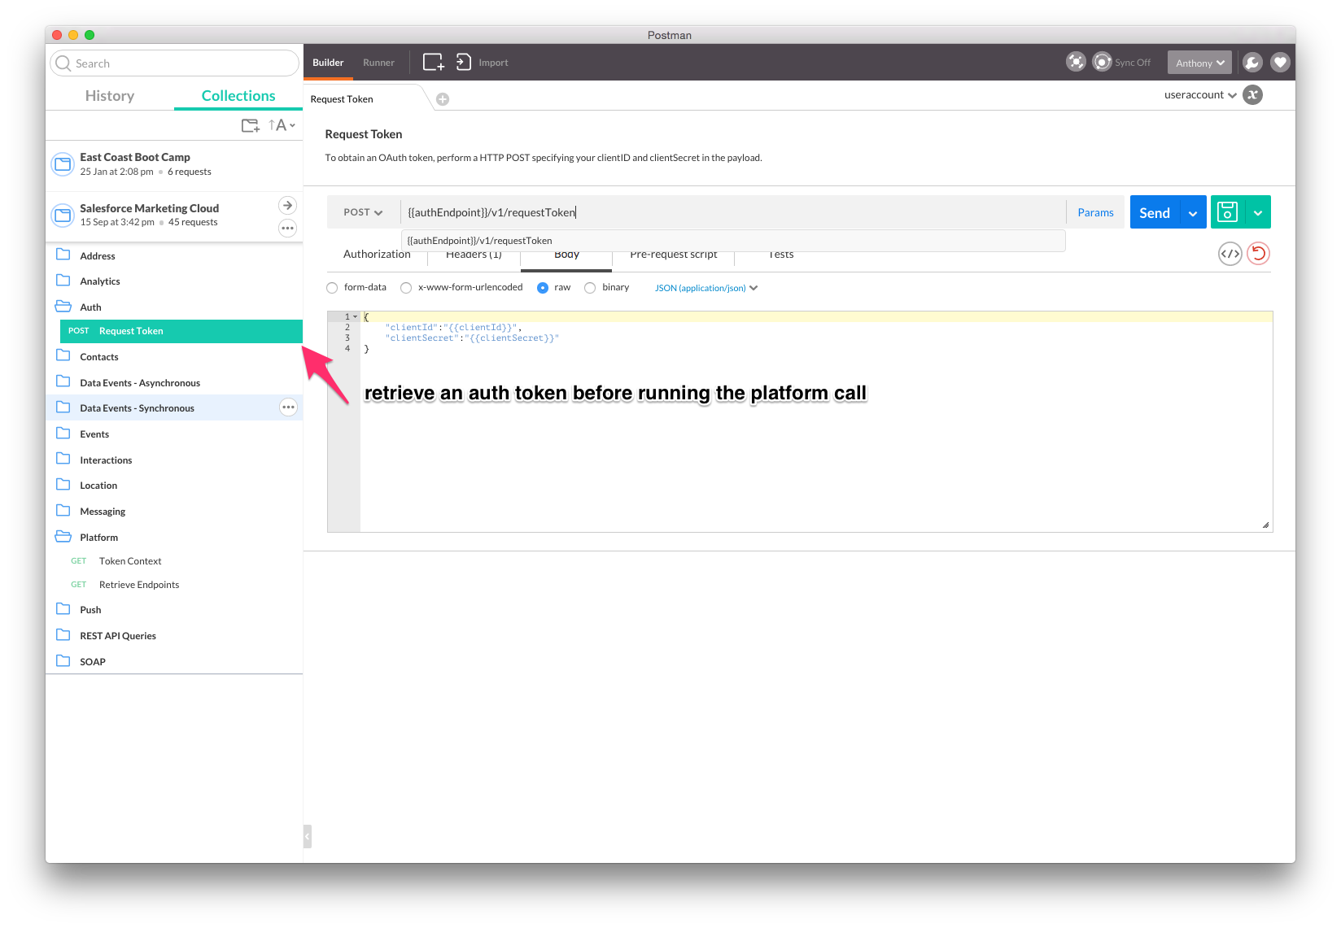Click the blue Send button
Screen dimensions: 1341x928
1155,212
